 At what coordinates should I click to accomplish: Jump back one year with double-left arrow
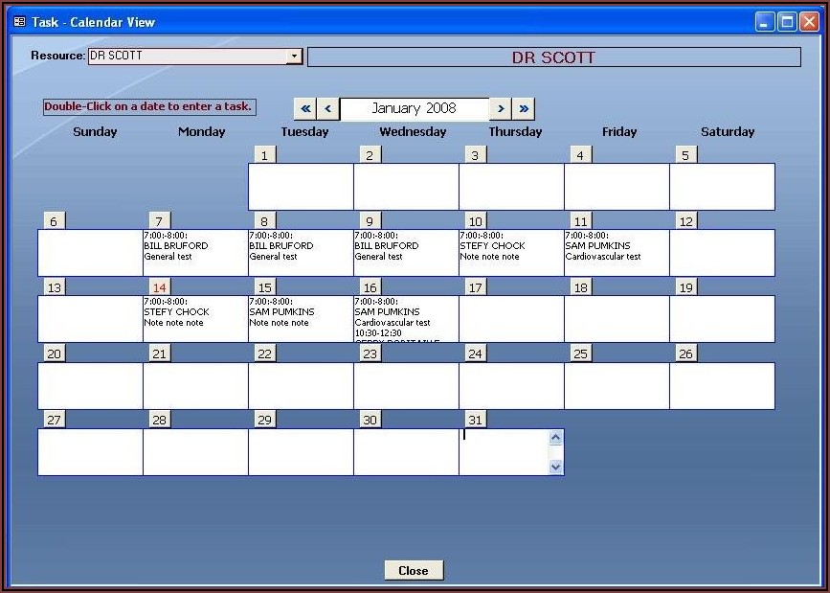[304, 109]
